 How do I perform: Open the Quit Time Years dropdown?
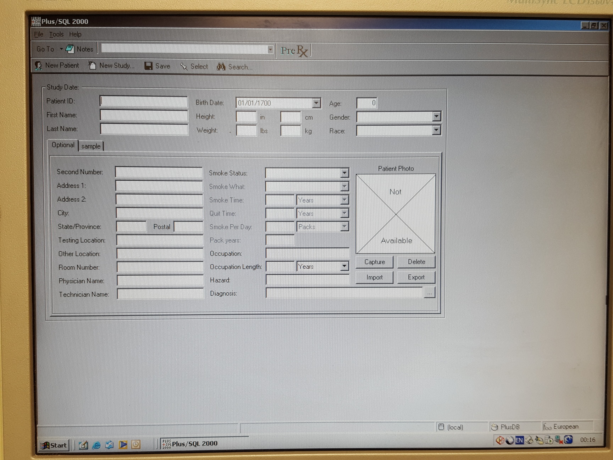(344, 213)
